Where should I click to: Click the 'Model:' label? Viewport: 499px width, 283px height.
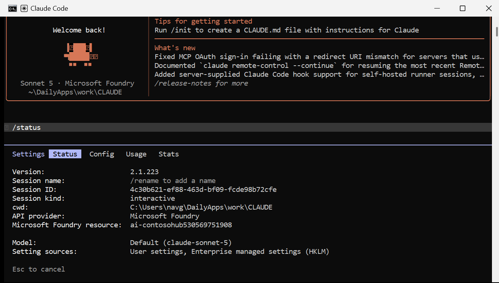[x=24, y=243]
